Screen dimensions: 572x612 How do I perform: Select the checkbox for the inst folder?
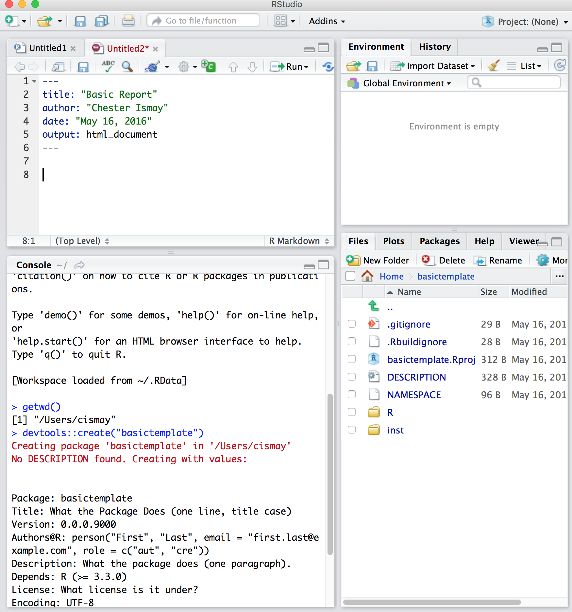(352, 430)
